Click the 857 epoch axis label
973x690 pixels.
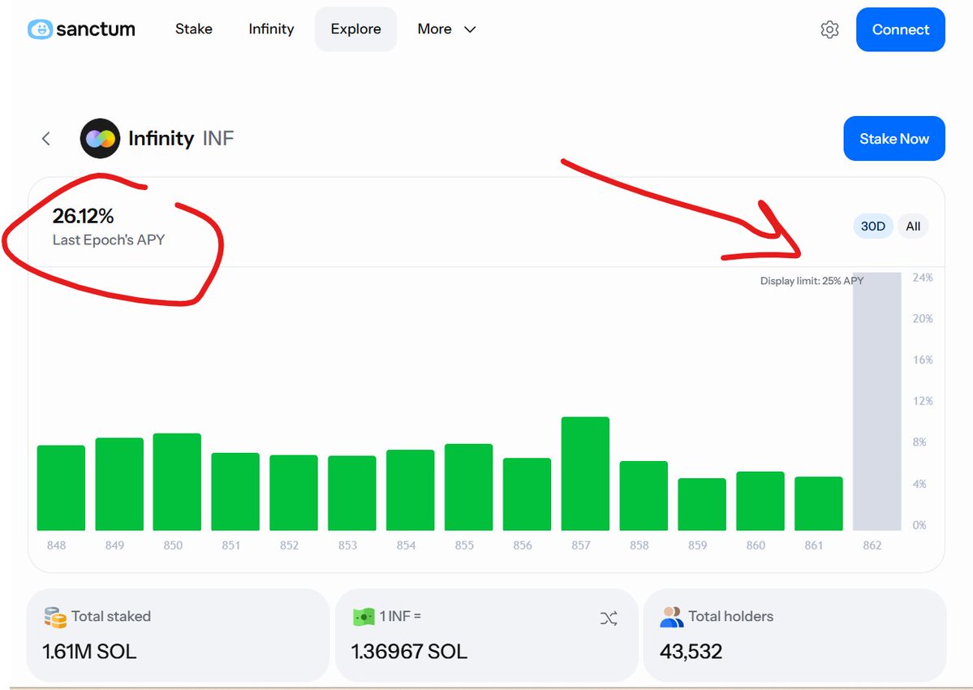pos(581,546)
